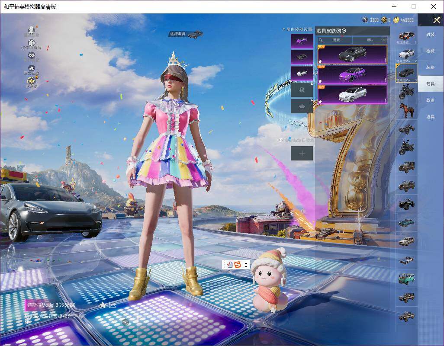Click the vehicle skin 搜索 search field
This screenshot has width=444, height=346.
click(x=335, y=40)
